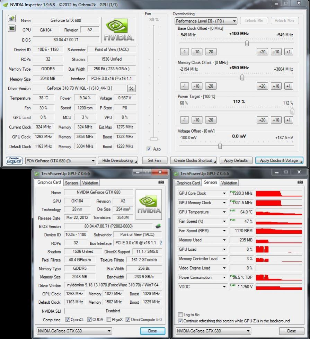310x339 pixels.
Task: Click Create Clocks Shortcut button
Action: tap(193, 160)
